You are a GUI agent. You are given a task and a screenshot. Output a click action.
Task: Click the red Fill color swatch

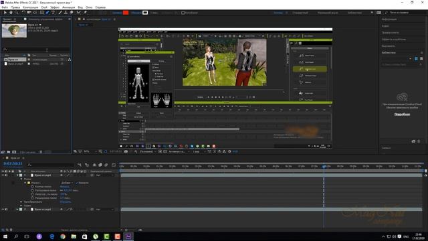coord(126,13)
